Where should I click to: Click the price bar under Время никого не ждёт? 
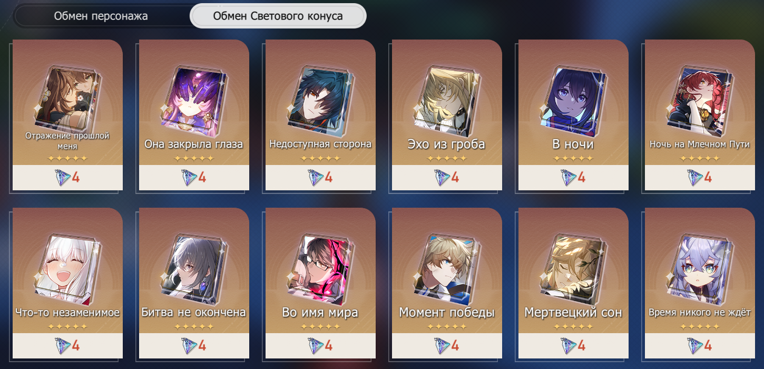(x=700, y=346)
